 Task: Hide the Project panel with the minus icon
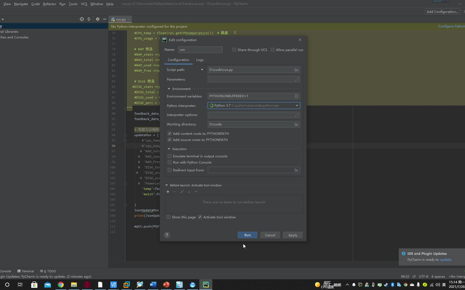click(105, 19)
